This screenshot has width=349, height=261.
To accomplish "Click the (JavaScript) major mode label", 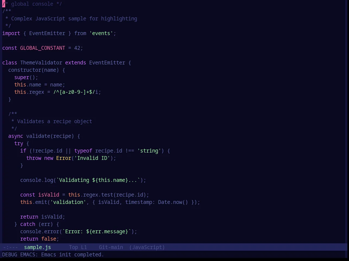I will tap(147, 247).
